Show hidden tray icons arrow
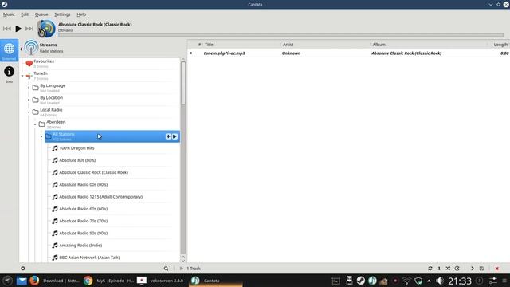The height and width of the screenshot is (287, 510). pos(429,281)
